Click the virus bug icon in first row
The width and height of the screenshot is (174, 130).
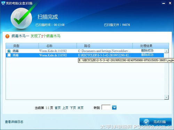(9, 51)
